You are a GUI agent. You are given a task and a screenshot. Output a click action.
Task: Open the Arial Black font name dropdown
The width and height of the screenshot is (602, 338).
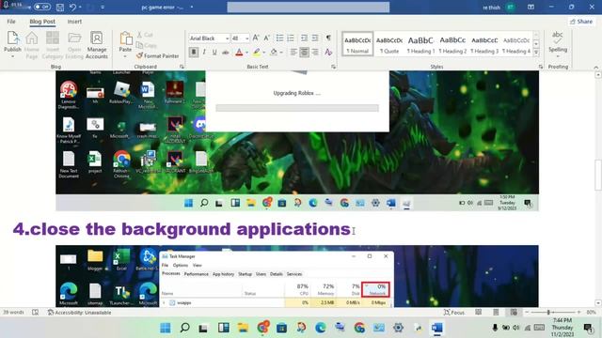tap(228, 38)
